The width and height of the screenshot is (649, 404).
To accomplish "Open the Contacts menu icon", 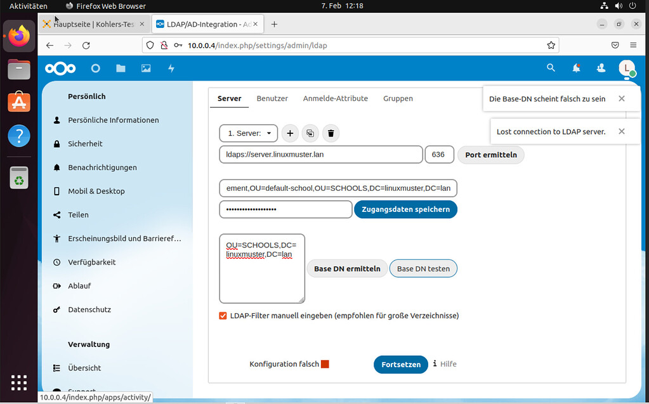I will pos(601,68).
